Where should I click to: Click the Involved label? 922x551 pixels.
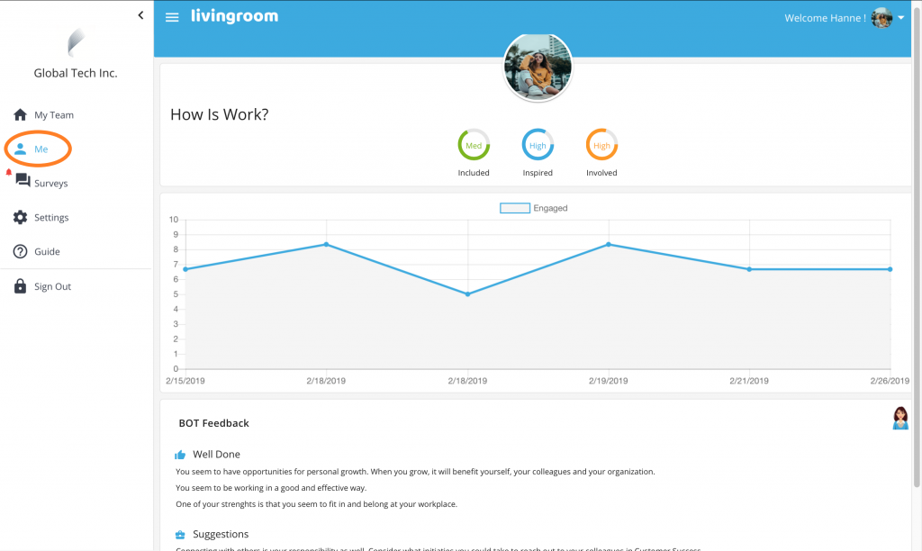pyautogui.click(x=601, y=173)
